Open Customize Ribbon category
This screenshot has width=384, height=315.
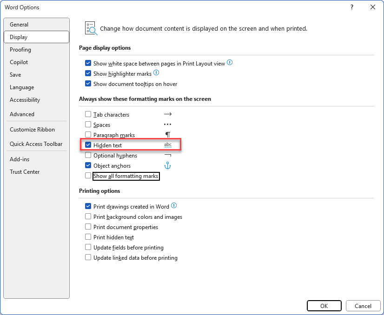click(x=36, y=130)
